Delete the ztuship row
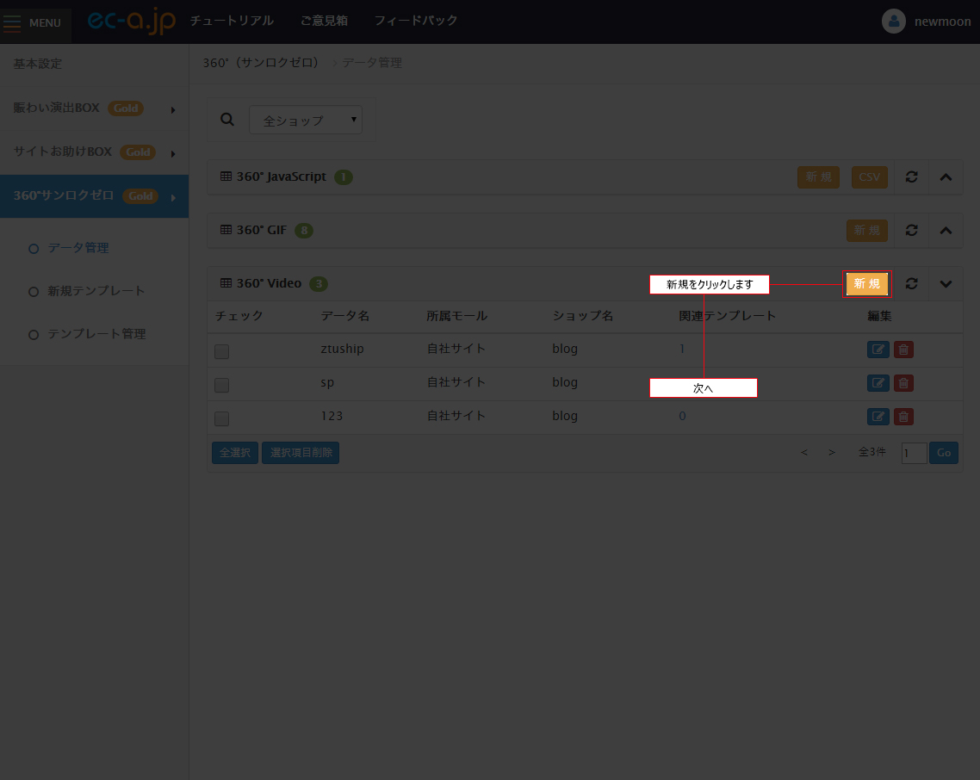The image size is (980, 780). pyautogui.click(x=903, y=350)
